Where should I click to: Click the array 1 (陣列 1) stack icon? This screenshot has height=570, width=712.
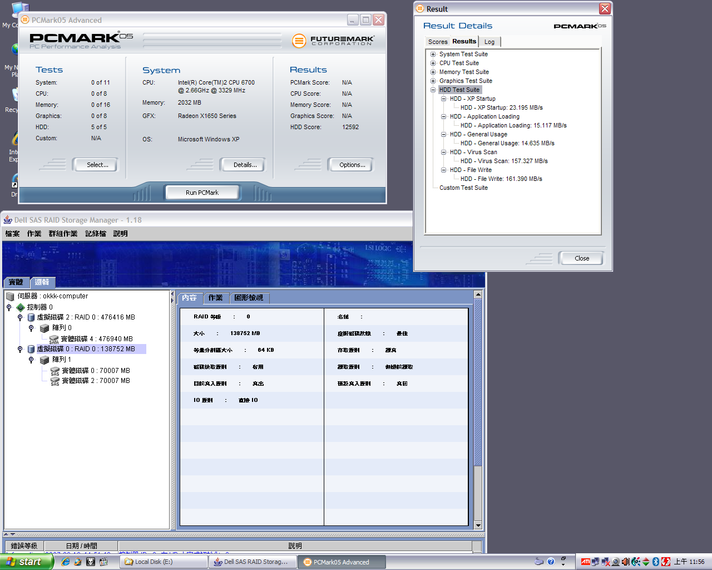point(45,360)
